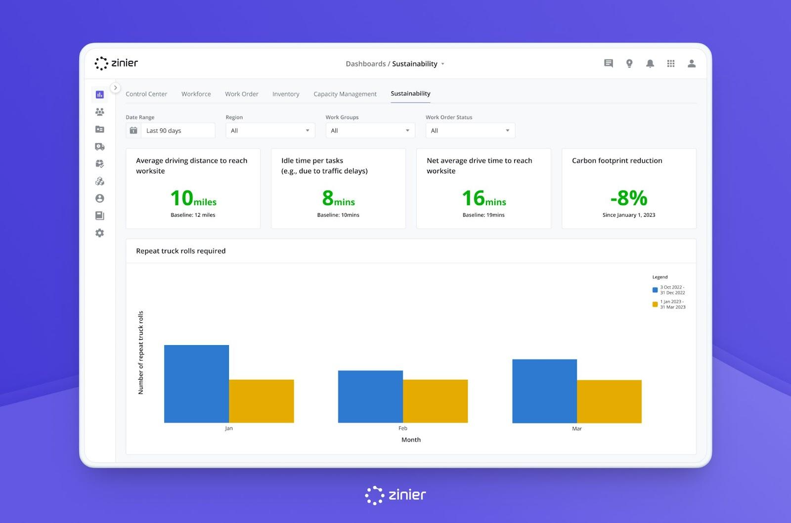Open the stacked cubes inventory sidebar icon
Screen dimensions: 791x523
click(100, 181)
